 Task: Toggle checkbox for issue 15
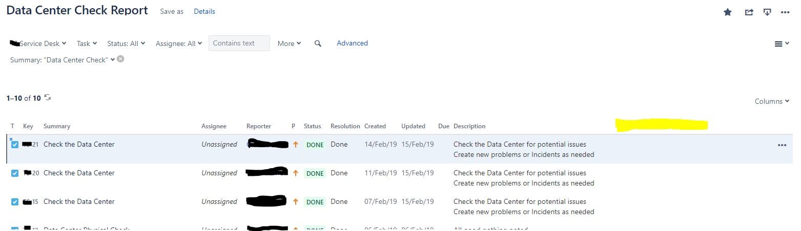15,202
